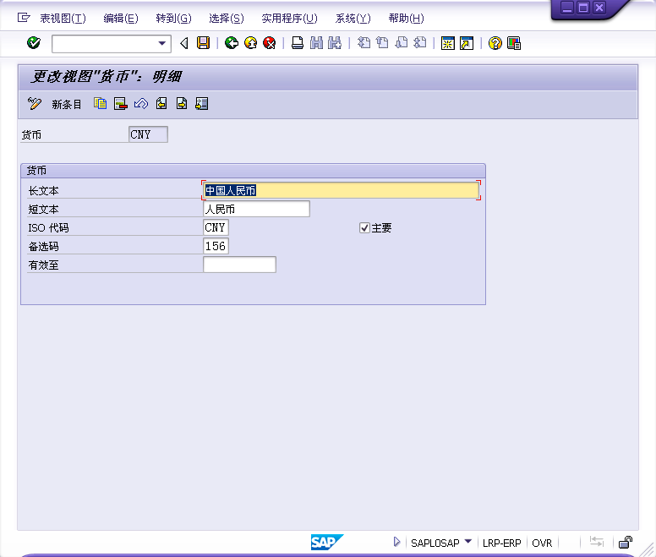Image resolution: width=656 pixels, height=557 pixels.
Task: Open the command field dropdown arrow
Action: coord(162,43)
